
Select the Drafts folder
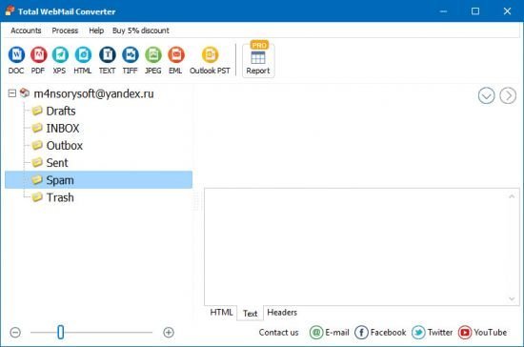[x=61, y=111]
